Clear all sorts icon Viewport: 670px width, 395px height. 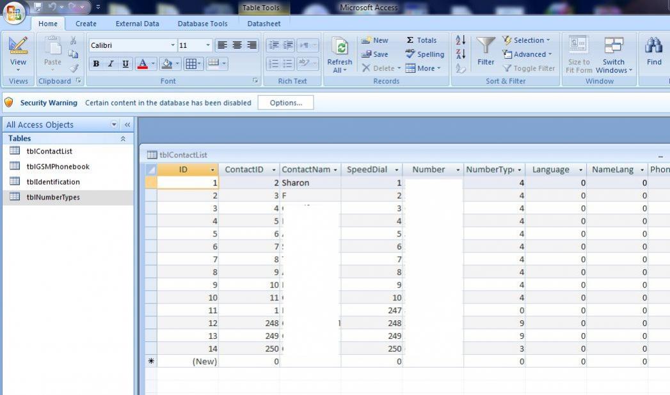461,68
